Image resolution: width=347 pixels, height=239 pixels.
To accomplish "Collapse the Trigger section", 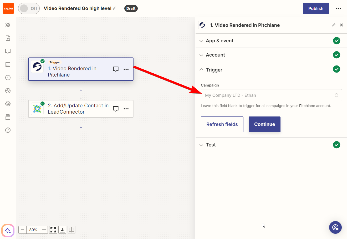I will click(x=271, y=70).
